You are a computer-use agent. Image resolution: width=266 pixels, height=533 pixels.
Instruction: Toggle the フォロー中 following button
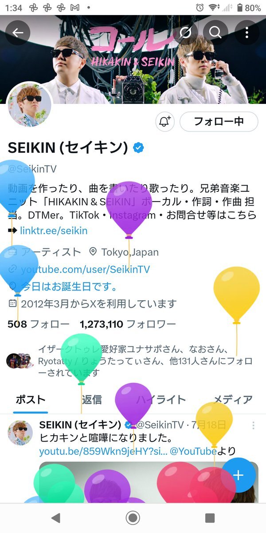pyautogui.click(x=219, y=121)
